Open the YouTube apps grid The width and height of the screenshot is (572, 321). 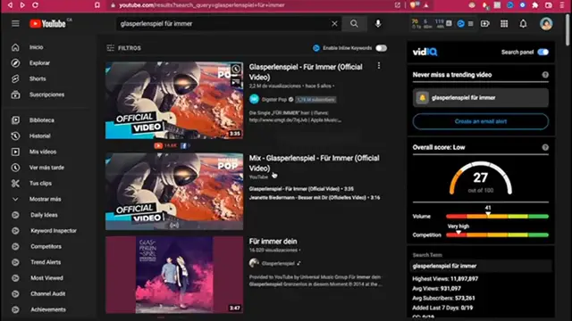coord(504,24)
